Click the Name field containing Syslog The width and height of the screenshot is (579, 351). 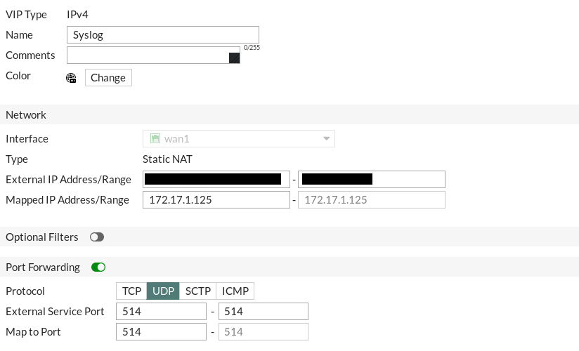point(163,35)
